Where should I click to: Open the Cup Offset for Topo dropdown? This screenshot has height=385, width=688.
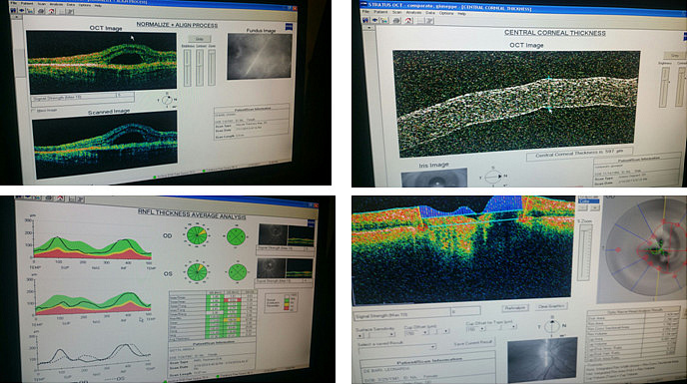482,328
